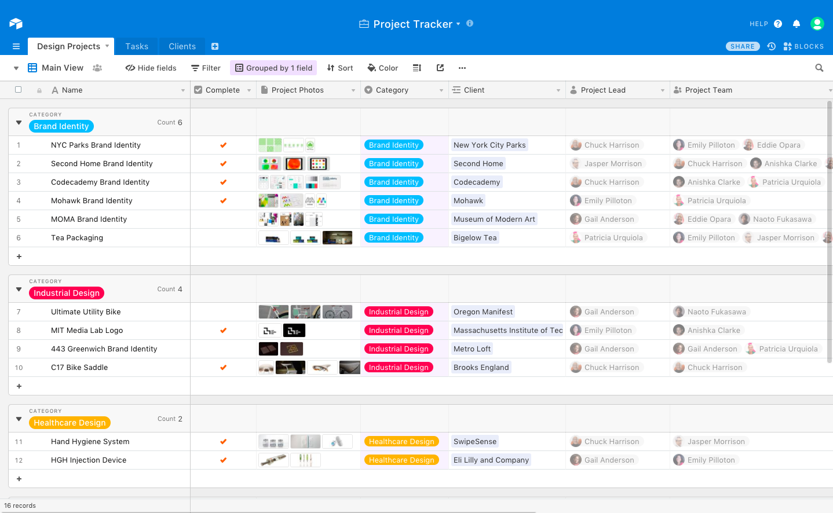
Task: Open the Color options
Action: click(x=382, y=68)
